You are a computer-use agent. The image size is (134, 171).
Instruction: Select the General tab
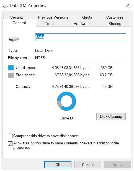click(19, 23)
